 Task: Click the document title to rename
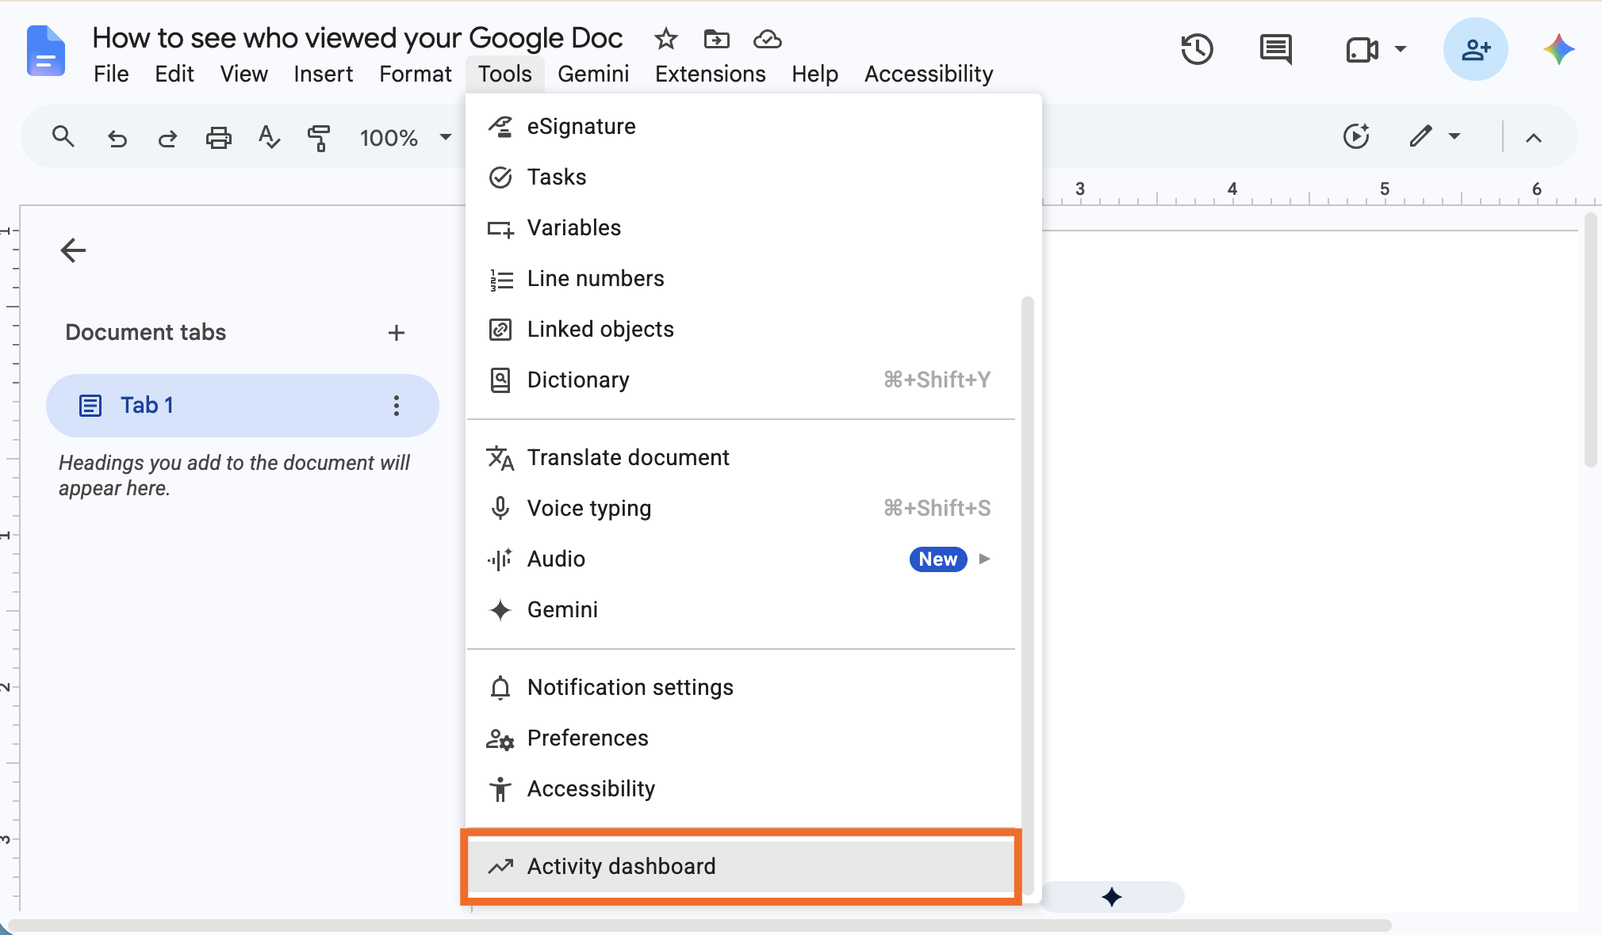pyautogui.click(x=358, y=38)
